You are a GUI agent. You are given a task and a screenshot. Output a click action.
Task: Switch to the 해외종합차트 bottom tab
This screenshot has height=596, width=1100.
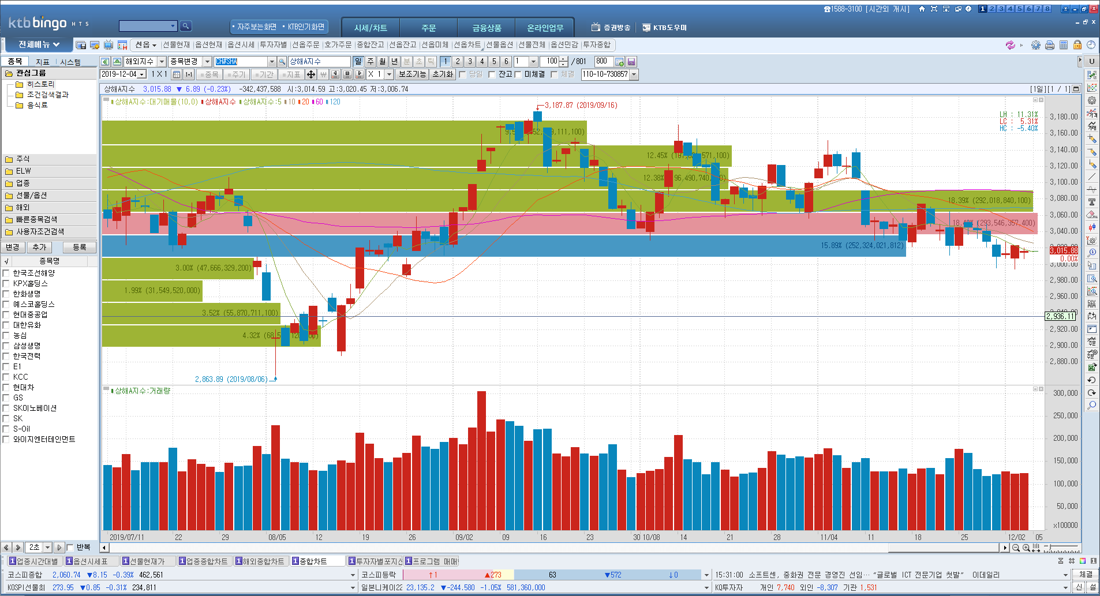(260, 561)
